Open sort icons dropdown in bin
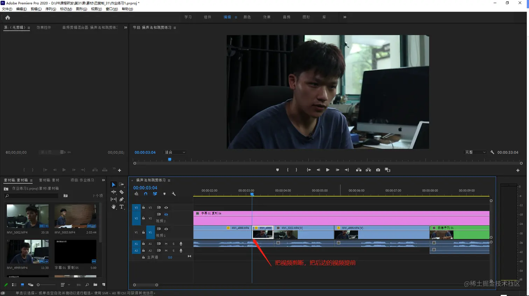Viewport: 529px width, 296px height. click(x=65, y=285)
